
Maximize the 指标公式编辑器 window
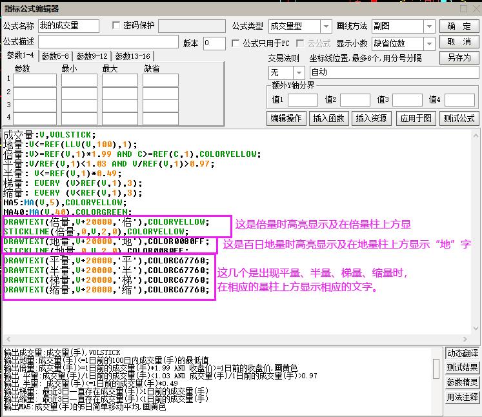tap(463, 8)
